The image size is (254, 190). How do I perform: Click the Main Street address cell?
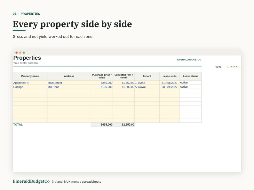click(x=69, y=83)
